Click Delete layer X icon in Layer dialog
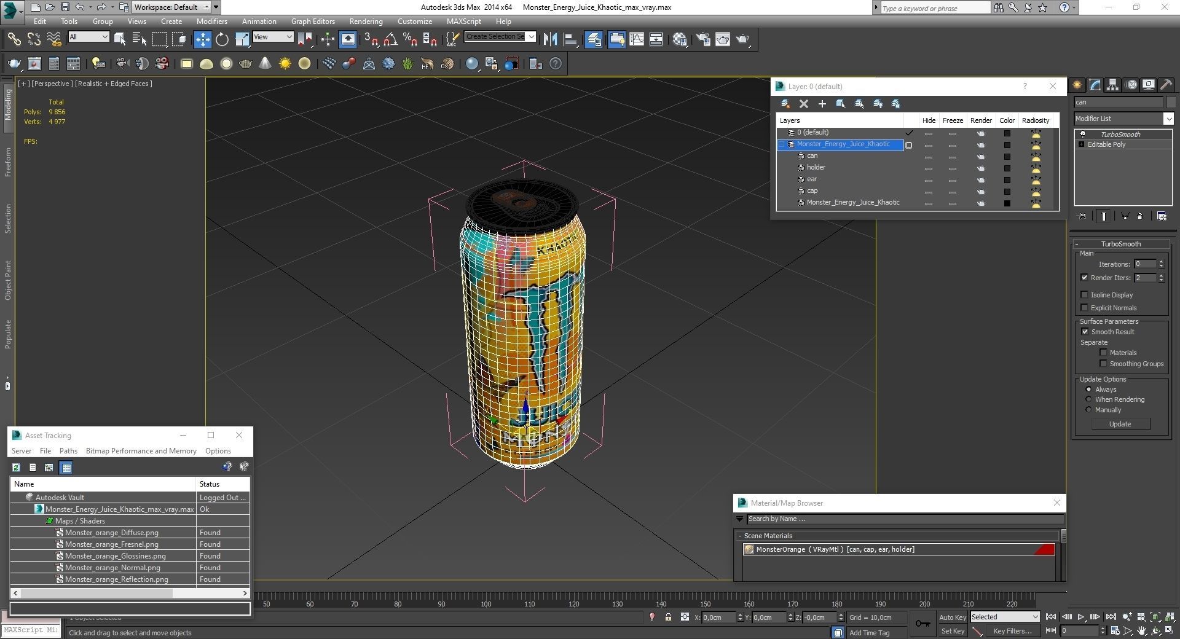Image resolution: width=1180 pixels, height=639 pixels. [x=803, y=104]
